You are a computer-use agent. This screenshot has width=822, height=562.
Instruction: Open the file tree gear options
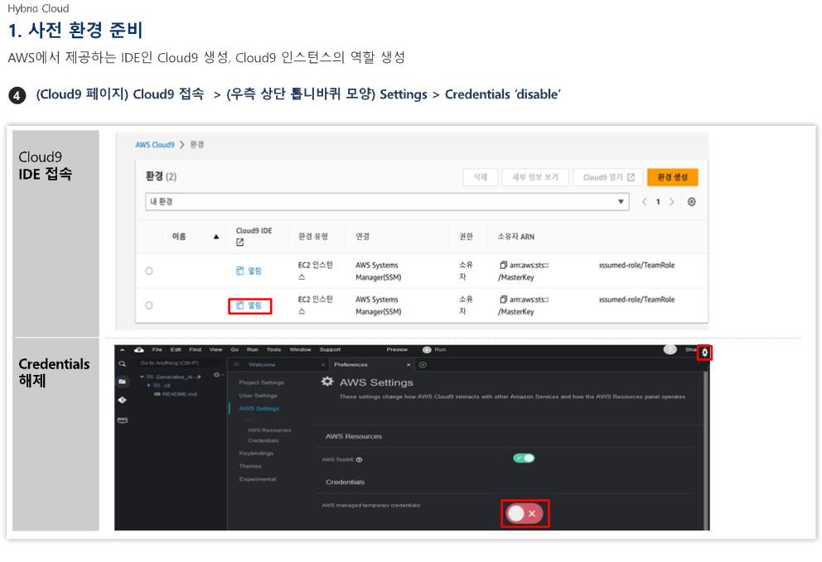pyautogui.click(x=217, y=375)
